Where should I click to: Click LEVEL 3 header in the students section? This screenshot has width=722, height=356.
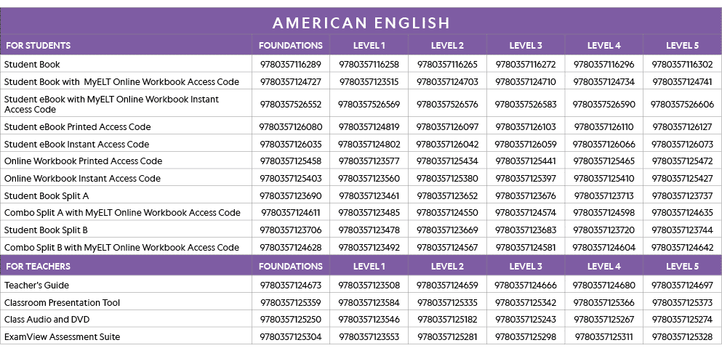click(525, 46)
